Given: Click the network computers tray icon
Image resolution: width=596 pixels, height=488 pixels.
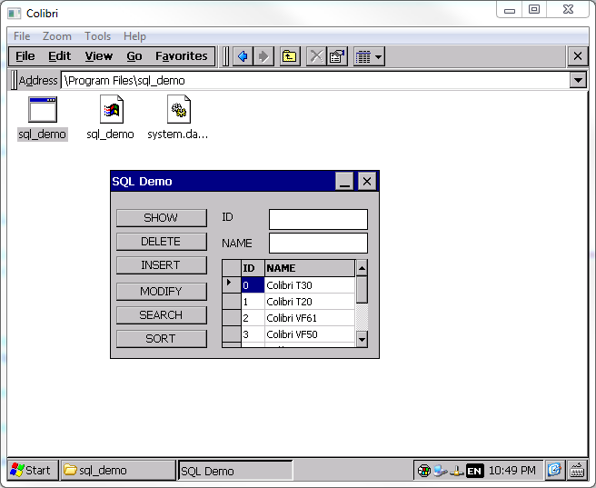Looking at the screenshot, I should coord(440,471).
